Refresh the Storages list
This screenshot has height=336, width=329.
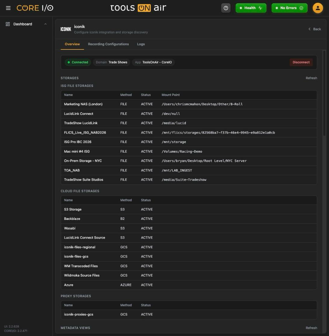tap(311, 78)
